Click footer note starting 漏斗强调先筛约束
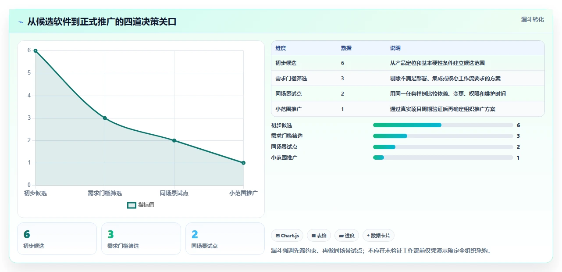 coord(381,251)
